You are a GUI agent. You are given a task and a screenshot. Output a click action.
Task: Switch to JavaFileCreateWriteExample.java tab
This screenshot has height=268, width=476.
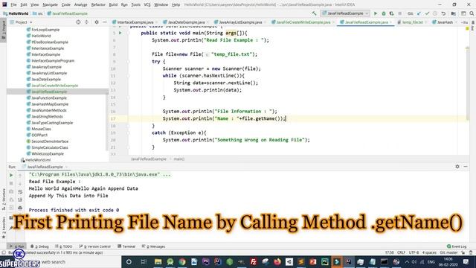pyautogui.click(x=303, y=22)
